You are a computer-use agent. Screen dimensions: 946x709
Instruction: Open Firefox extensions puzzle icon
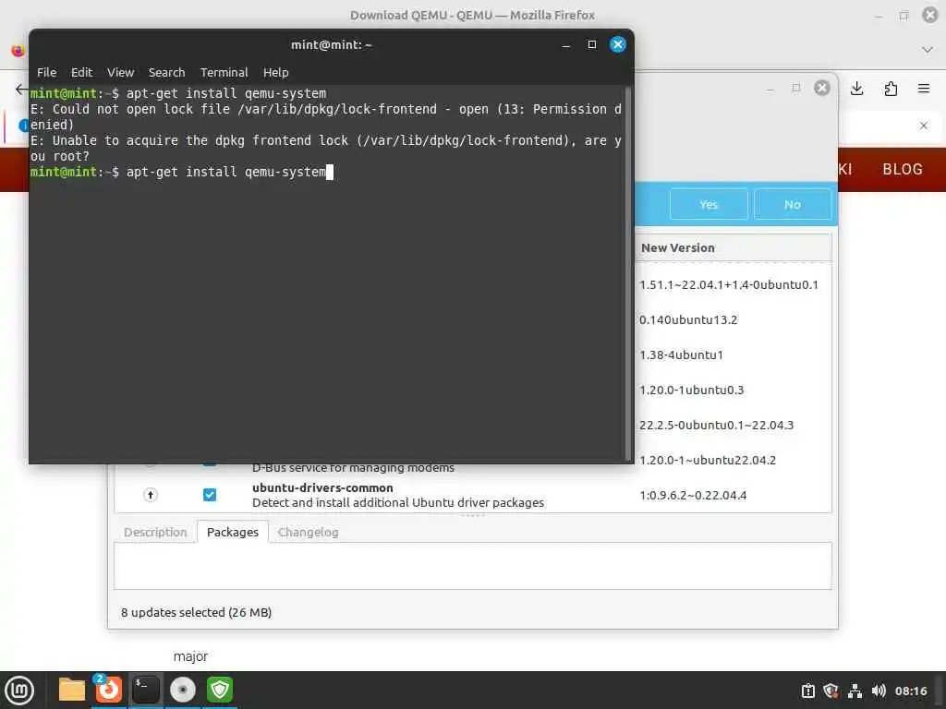(x=891, y=90)
